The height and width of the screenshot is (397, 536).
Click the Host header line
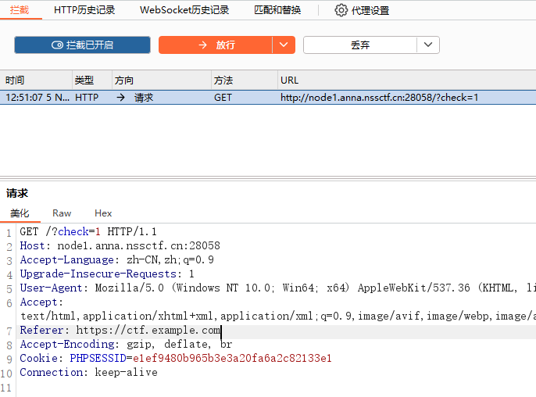120,245
